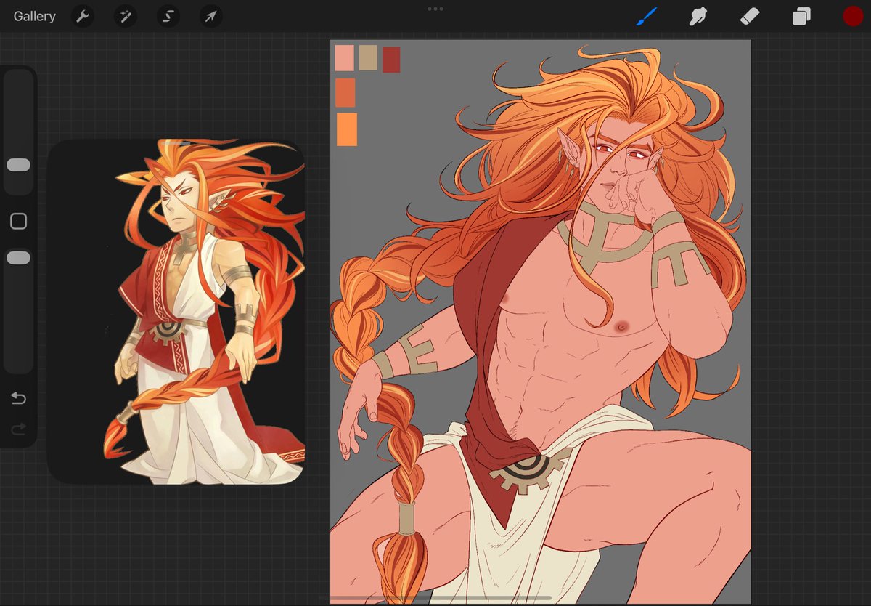This screenshot has width=871, height=606.
Task: Open the Actions wrench menu
Action: 83,16
